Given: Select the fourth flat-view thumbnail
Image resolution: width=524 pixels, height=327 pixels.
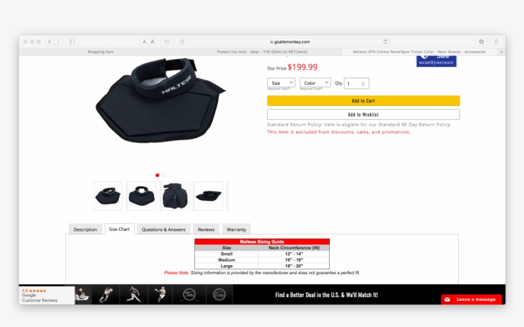Looking at the screenshot, I should (x=208, y=196).
